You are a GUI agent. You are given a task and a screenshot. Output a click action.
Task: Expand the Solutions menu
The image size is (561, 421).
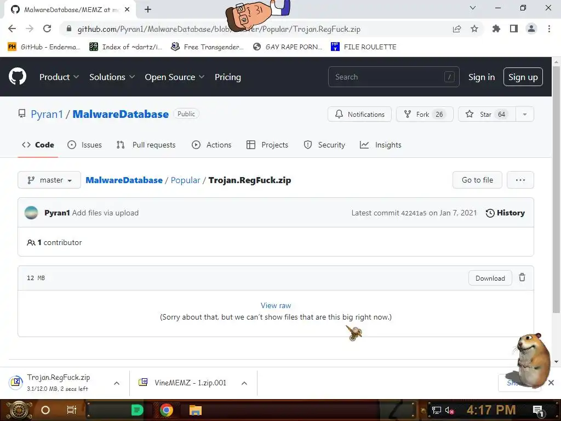point(112,77)
